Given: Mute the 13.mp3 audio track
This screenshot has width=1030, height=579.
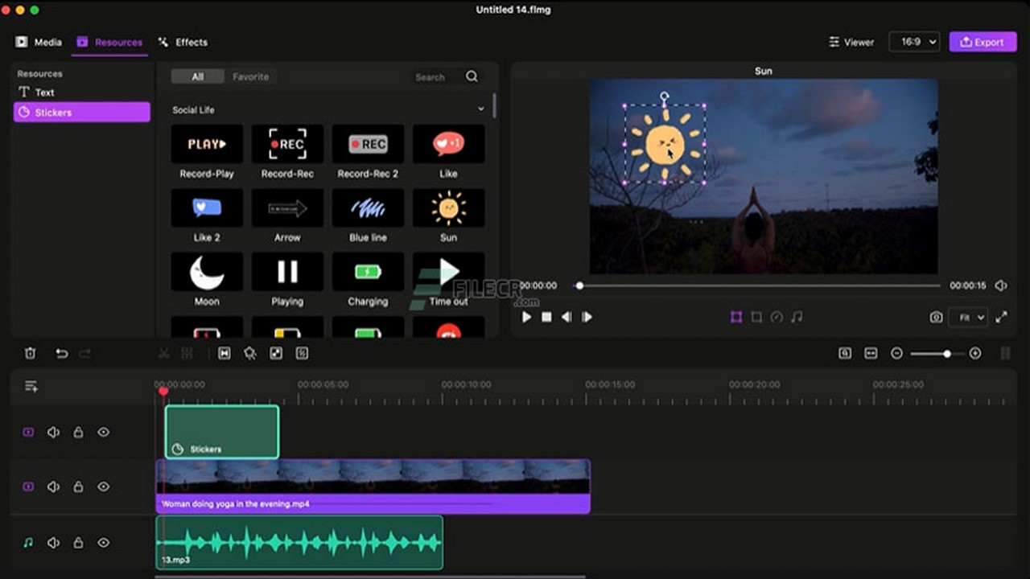Looking at the screenshot, I should 53,543.
